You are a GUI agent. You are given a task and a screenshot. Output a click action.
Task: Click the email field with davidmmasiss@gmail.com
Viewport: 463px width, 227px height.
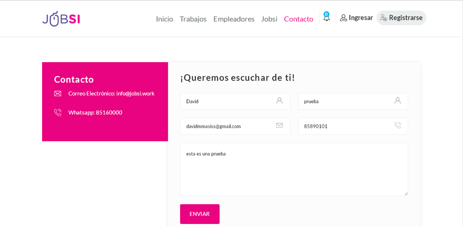pyautogui.click(x=225, y=126)
